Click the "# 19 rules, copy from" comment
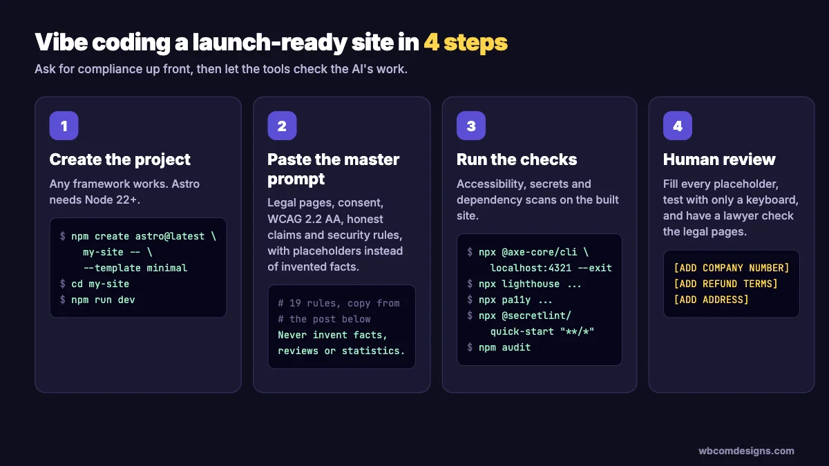Viewport: 829px width, 466px height. pos(339,303)
